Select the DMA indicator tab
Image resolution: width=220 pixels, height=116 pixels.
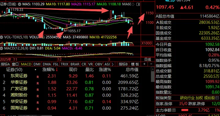[47, 64]
